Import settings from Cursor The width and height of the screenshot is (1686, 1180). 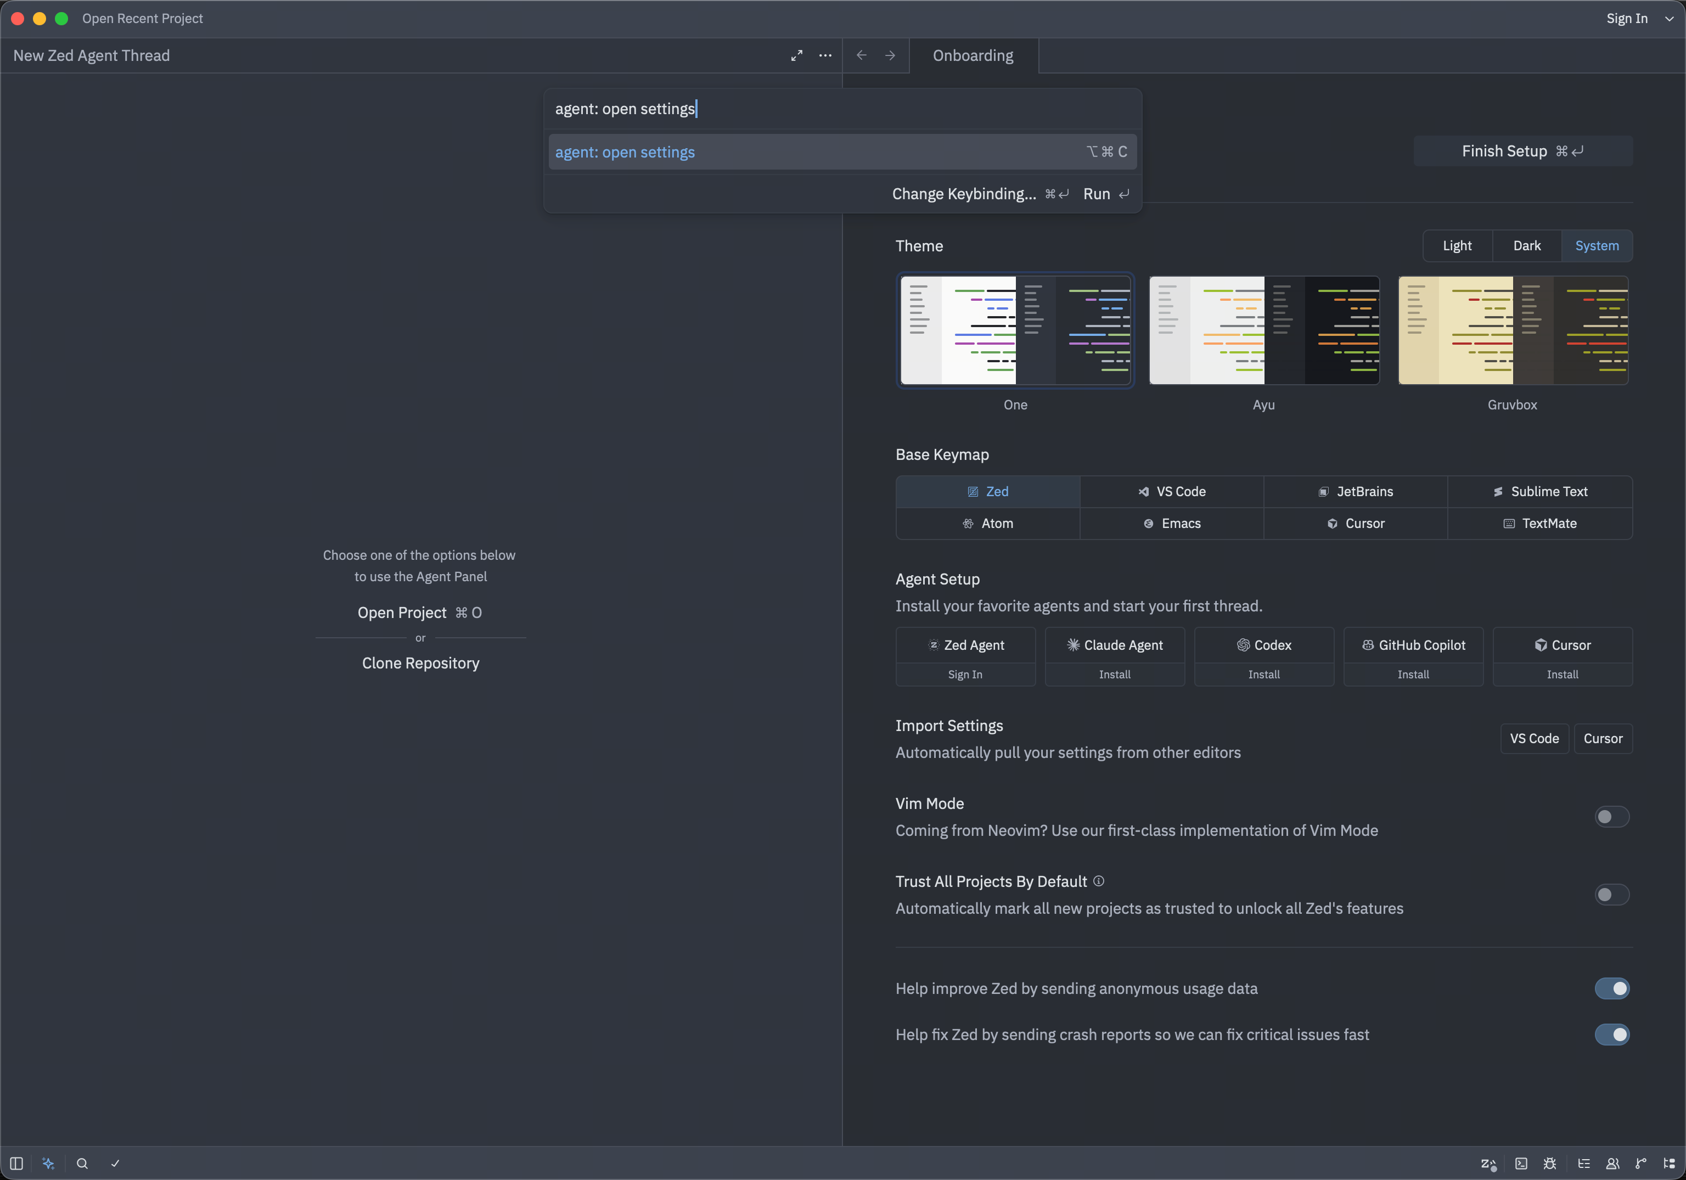[x=1603, y=739]
